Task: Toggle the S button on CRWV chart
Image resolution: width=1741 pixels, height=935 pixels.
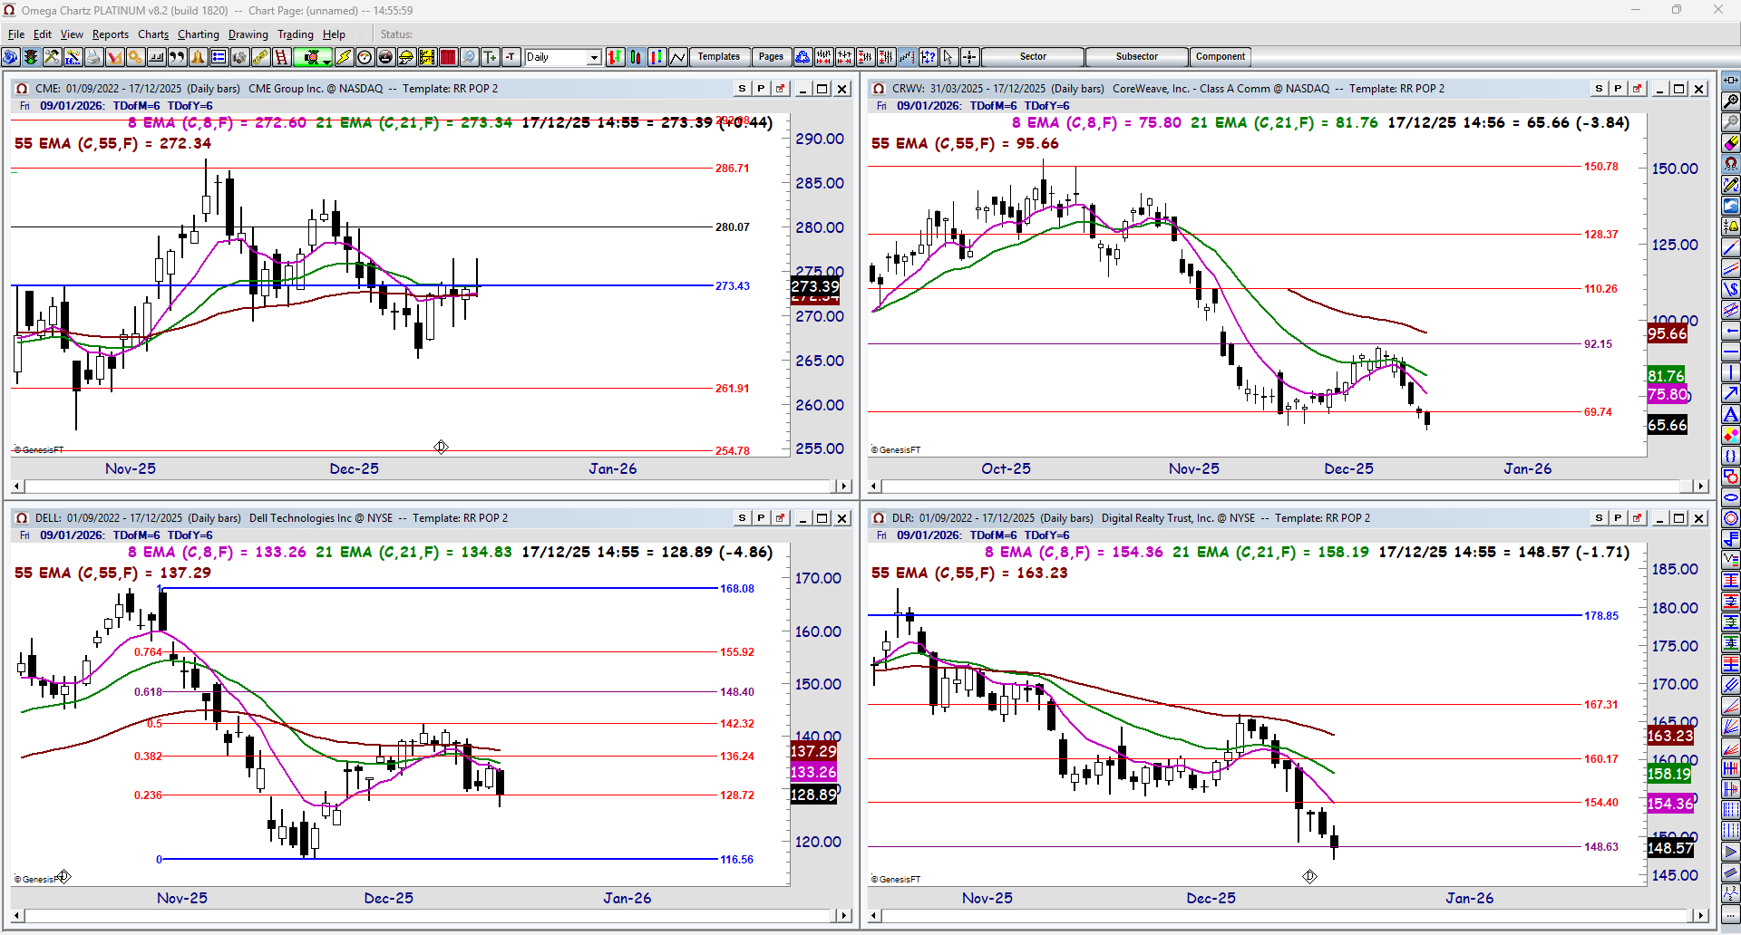Action: pos(1600,89)
